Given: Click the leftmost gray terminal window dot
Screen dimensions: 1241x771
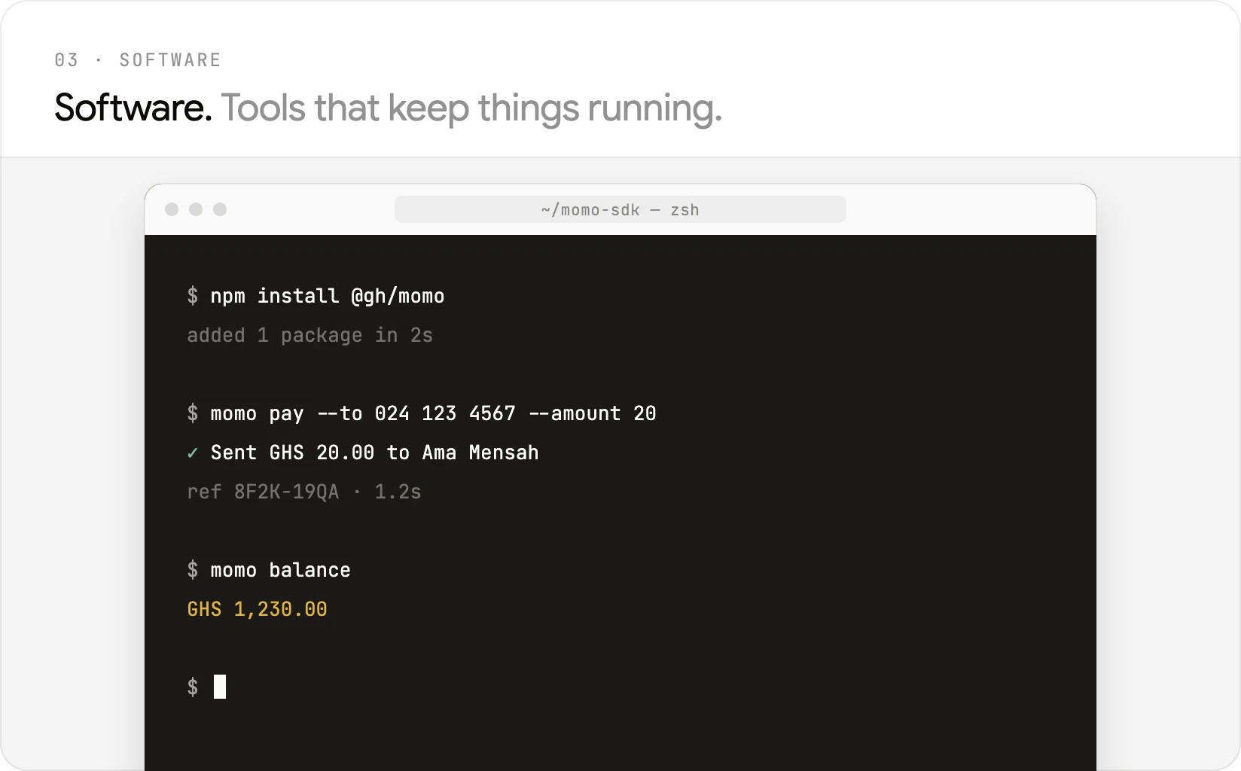Looking at the screenshot, I should pos(172,209).
